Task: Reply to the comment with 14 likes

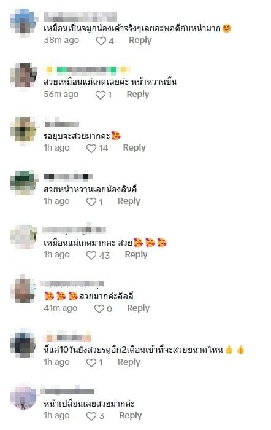Action: pos(134,147)
